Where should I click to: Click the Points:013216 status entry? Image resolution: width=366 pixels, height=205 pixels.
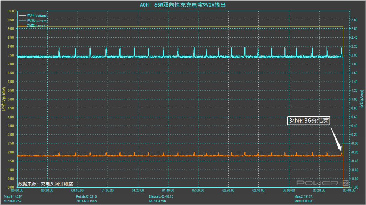point(86,196)
